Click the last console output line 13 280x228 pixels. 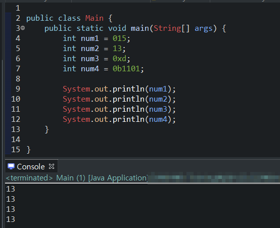pos(11,219)
